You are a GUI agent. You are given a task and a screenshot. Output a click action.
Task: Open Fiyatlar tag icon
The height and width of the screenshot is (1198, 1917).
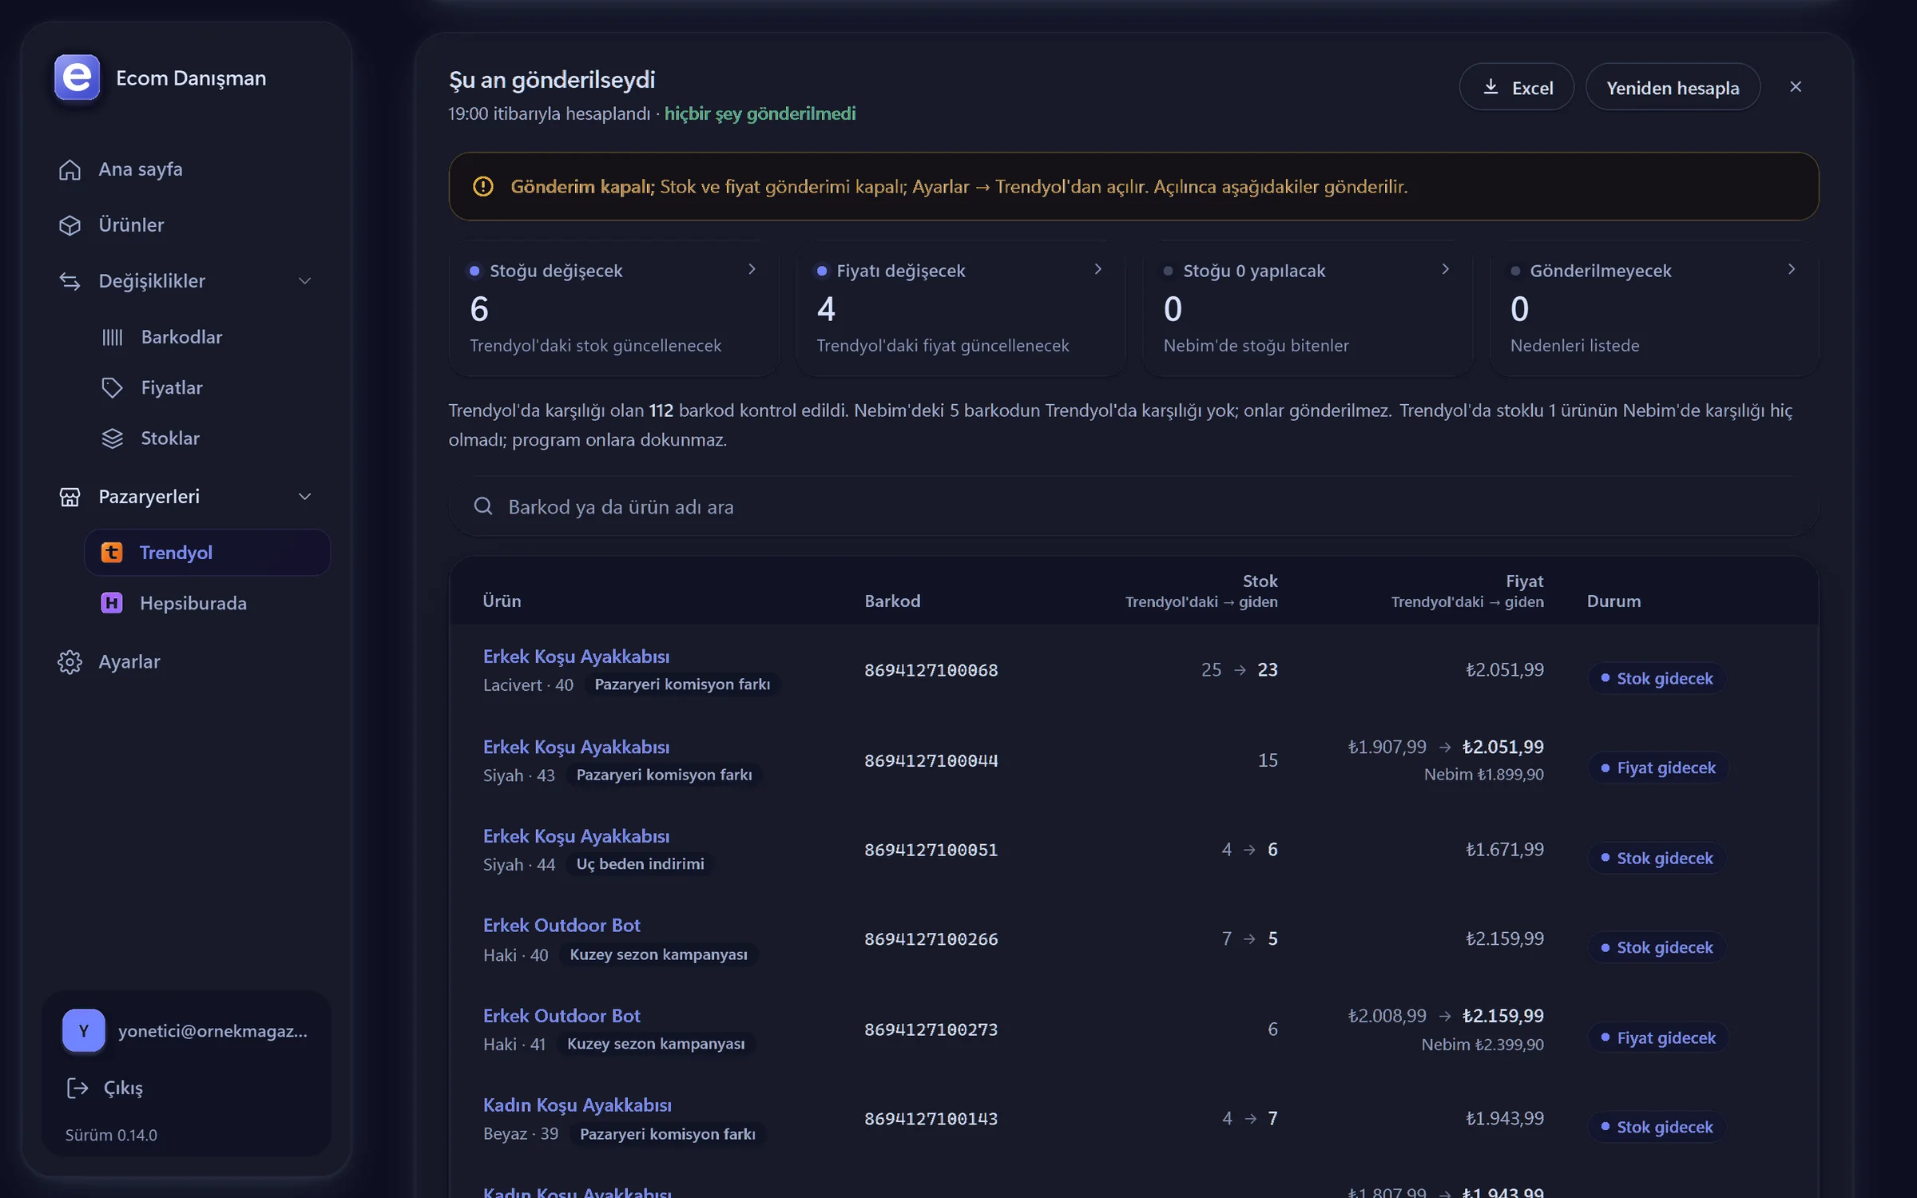pyautogui.click(x=112, y=388)
